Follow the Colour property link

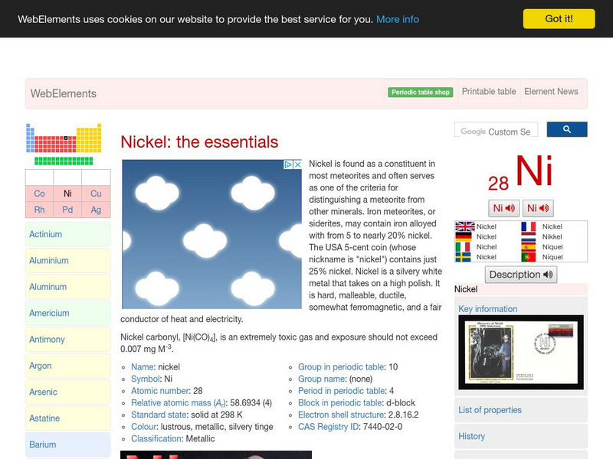tap(143, 427)
